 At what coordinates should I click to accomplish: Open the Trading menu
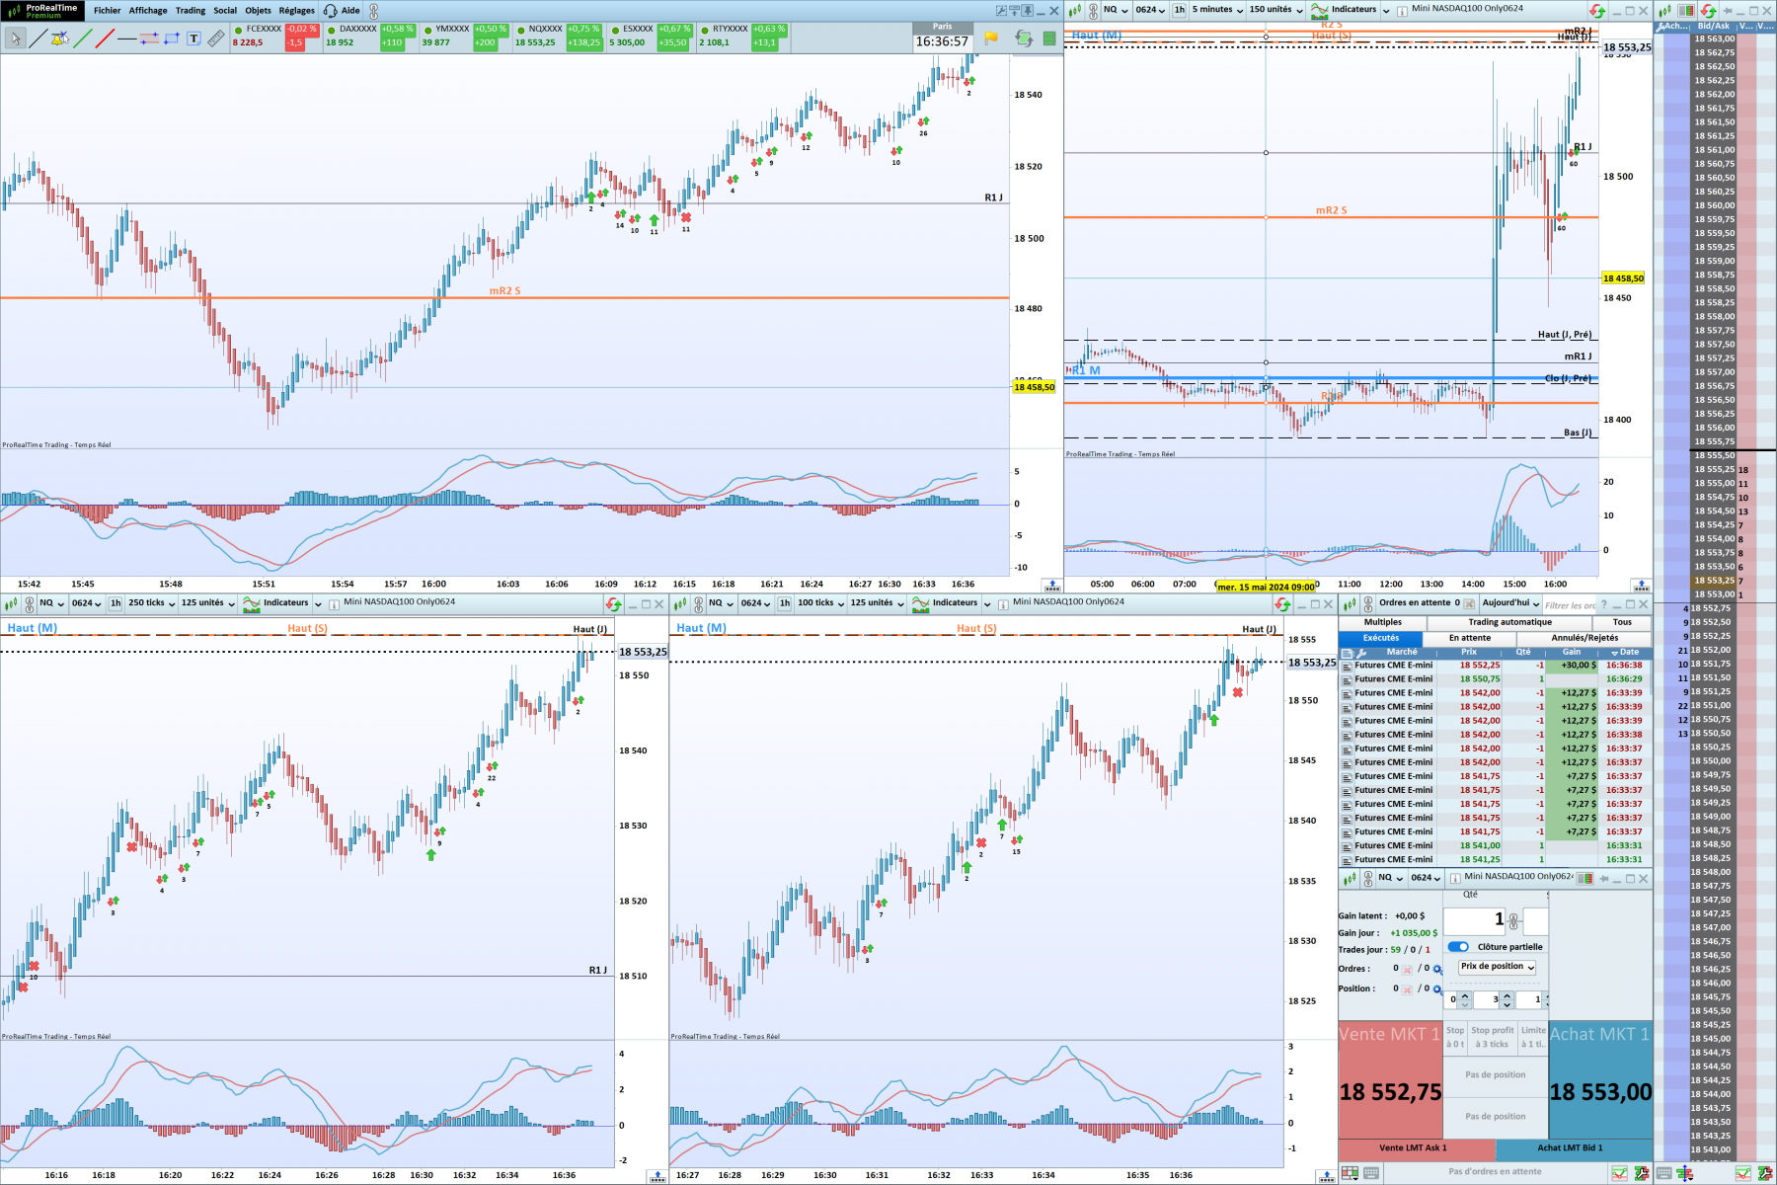(x=191, y=11)
